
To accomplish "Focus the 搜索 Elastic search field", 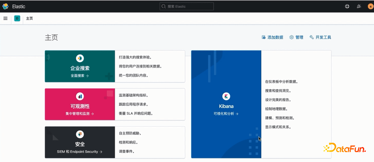I will point(186,6).
